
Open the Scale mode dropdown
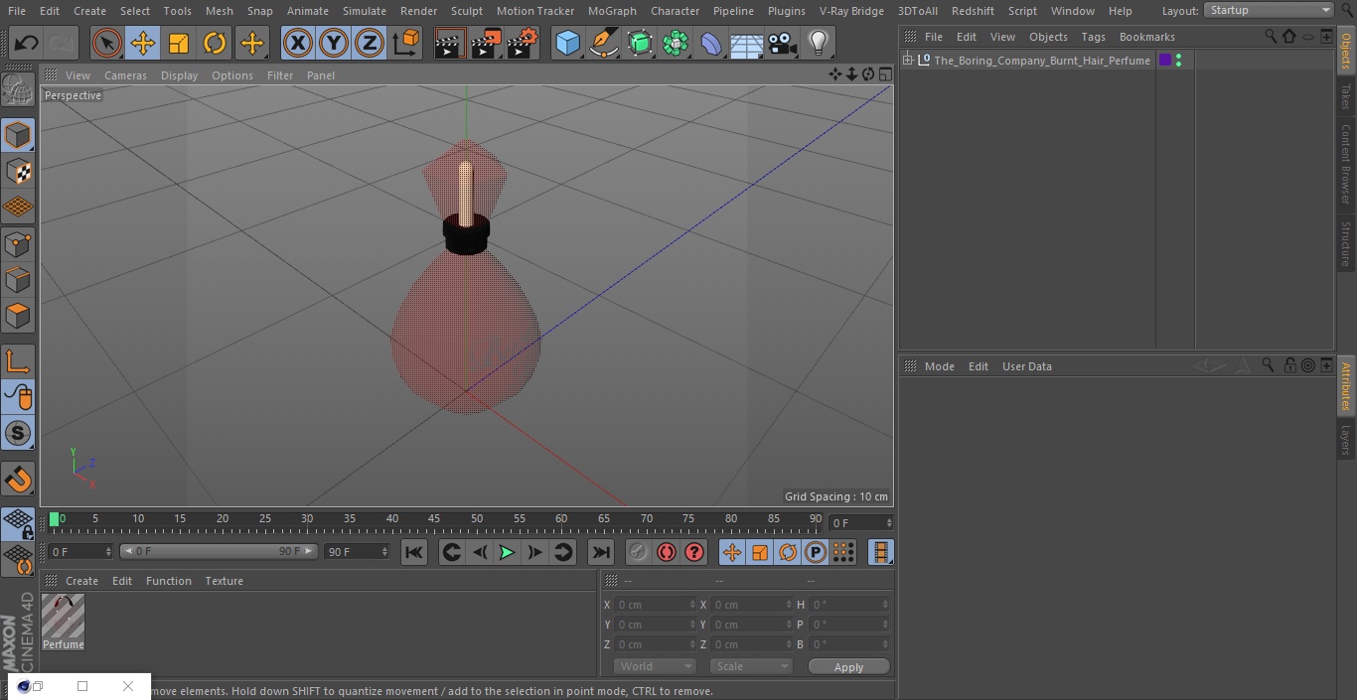pyautogui.click(x=751, y=666)
